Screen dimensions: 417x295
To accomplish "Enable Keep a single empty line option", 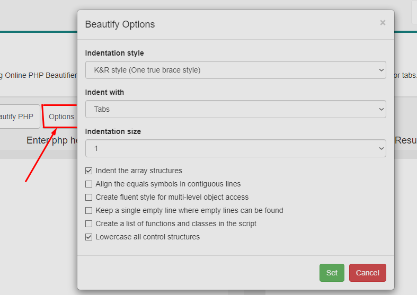I will 88,211.
